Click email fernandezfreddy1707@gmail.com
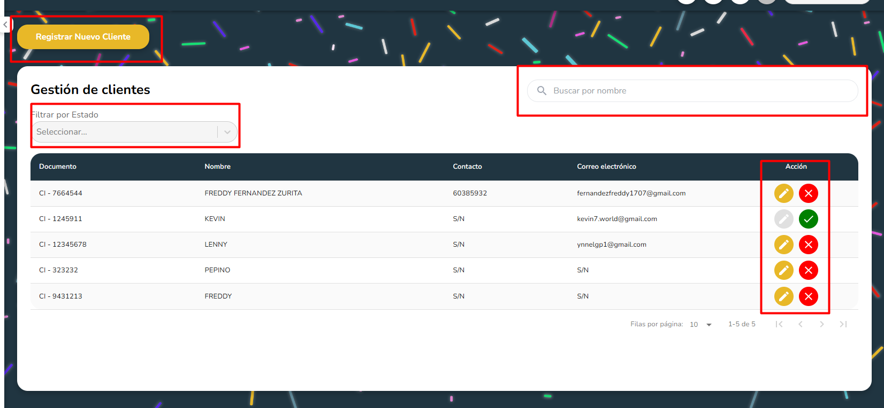The width and height of the screenshot is (884, 408). click(631, 193)
